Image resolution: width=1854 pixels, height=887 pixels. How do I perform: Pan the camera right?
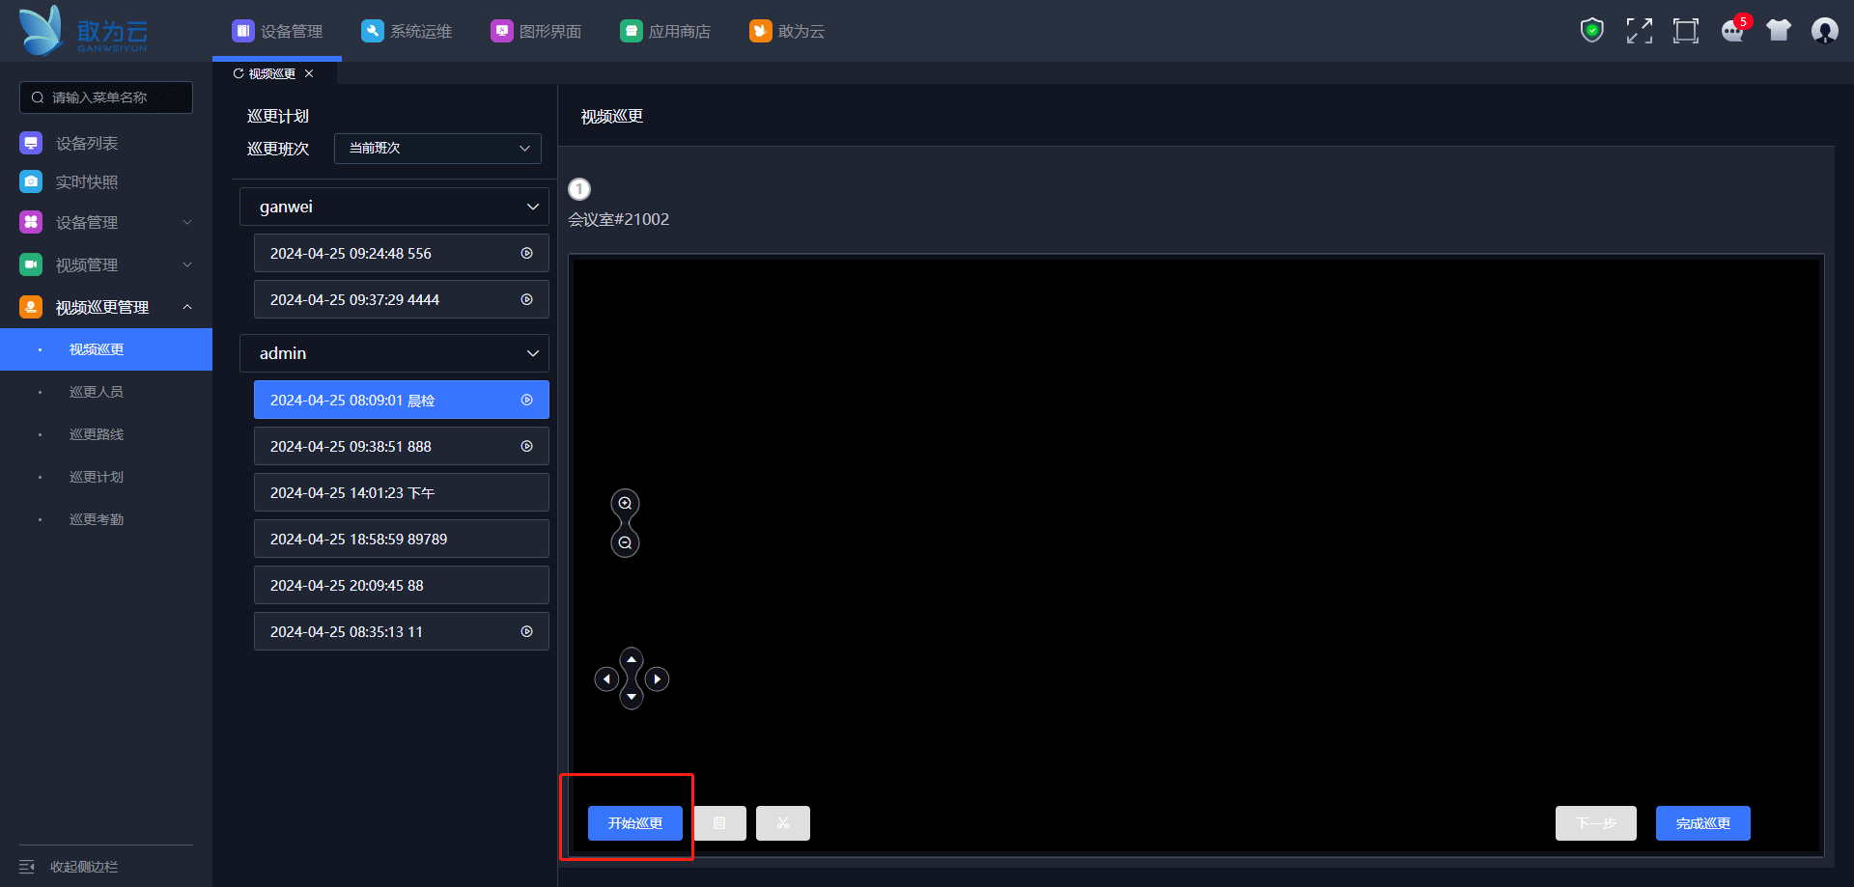658,679
